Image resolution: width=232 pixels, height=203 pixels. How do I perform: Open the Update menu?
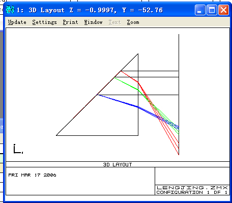click(x=17, y=22)
